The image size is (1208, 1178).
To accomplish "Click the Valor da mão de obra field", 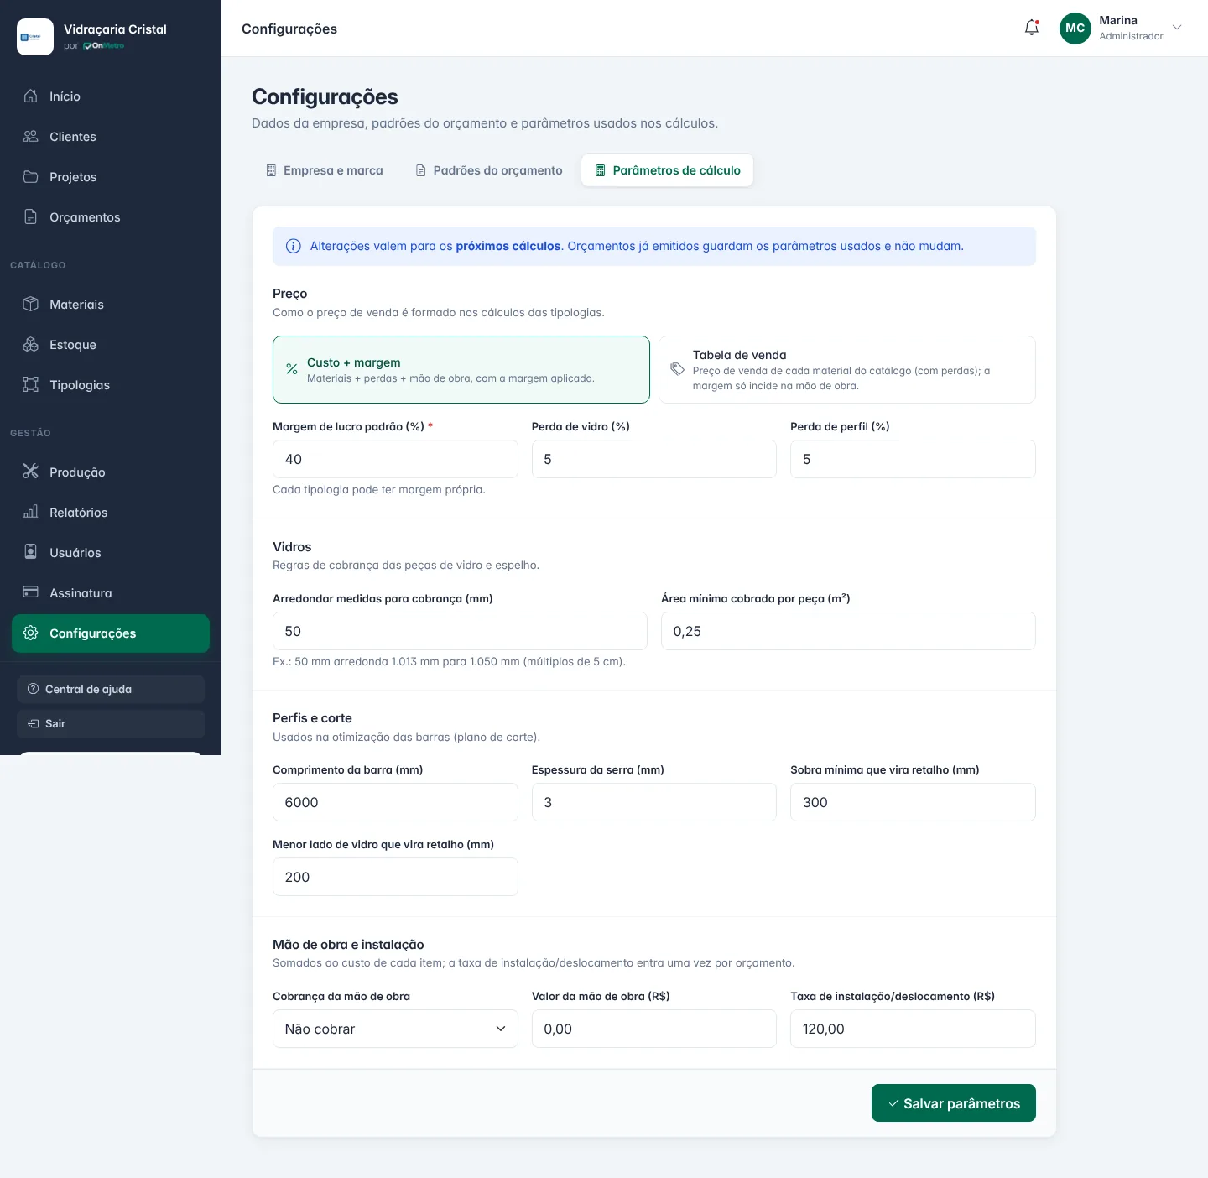I will tap(654, 1029).
